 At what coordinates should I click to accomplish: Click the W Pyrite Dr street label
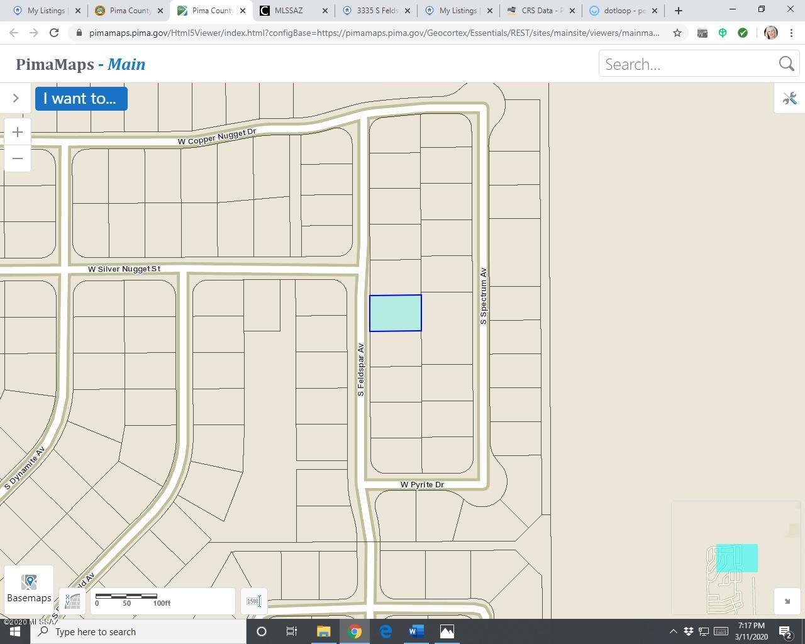pos(422,485)
